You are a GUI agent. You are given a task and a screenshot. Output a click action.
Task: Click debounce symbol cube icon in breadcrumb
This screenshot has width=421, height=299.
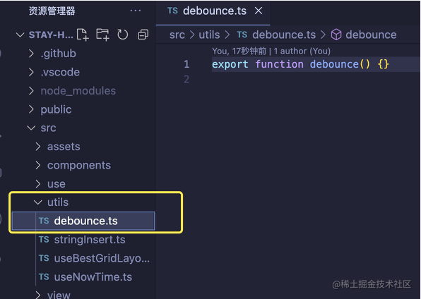tap(336, 35)
